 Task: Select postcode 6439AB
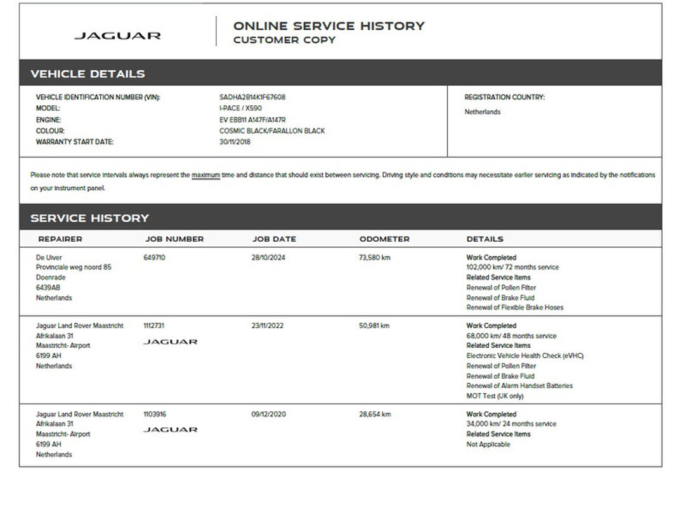click(x=48, y=287)
